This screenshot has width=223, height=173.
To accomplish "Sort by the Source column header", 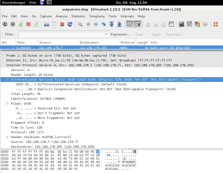I will tap(58, 42).
